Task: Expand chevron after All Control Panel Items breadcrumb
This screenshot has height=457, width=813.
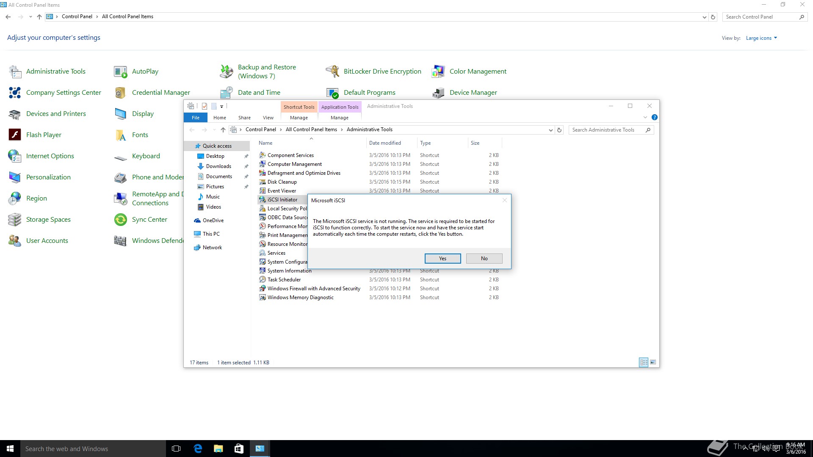Action: 342,129
